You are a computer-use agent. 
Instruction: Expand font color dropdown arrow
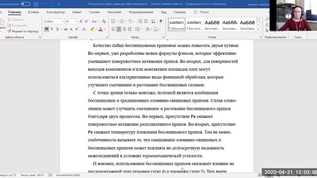coord(105,29)
